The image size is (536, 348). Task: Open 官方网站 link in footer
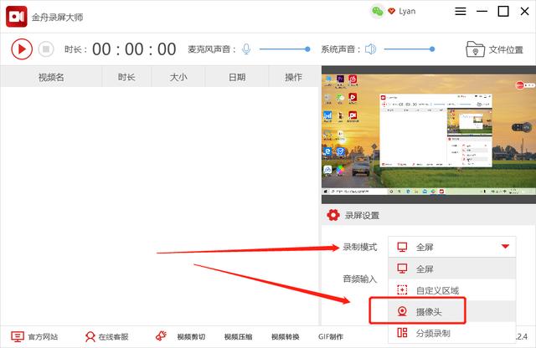click(43, 337)
